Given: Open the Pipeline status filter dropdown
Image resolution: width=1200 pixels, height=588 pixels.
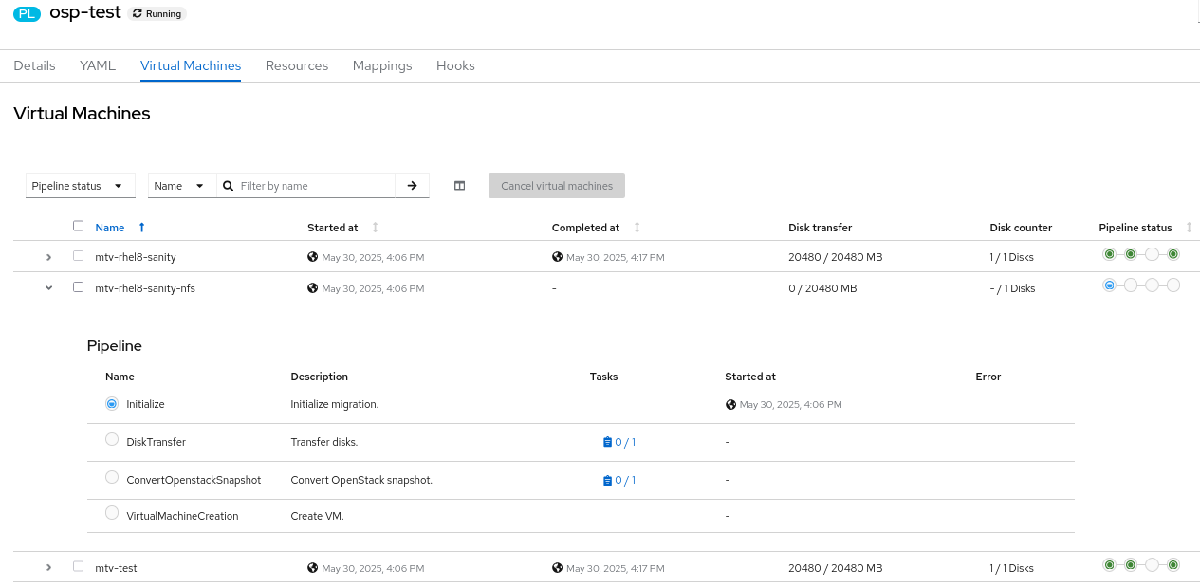Looking at the screenshot, I should click(x=80, y=186).
